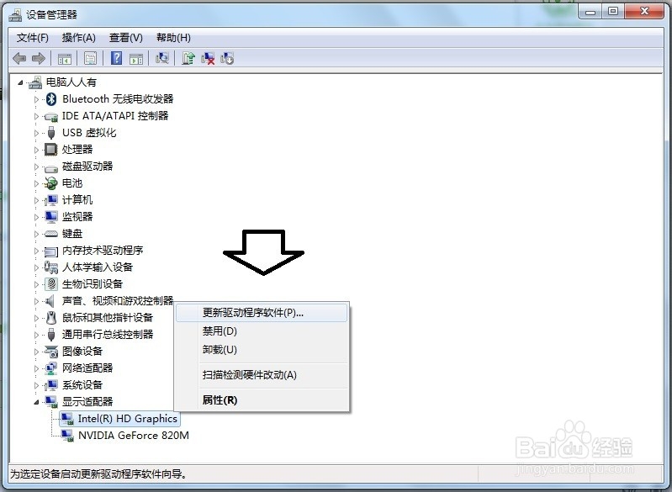This screenshot has width=672, height=492.
Task: Click the 键盘 keyboard icon
Action: (51, 234)
